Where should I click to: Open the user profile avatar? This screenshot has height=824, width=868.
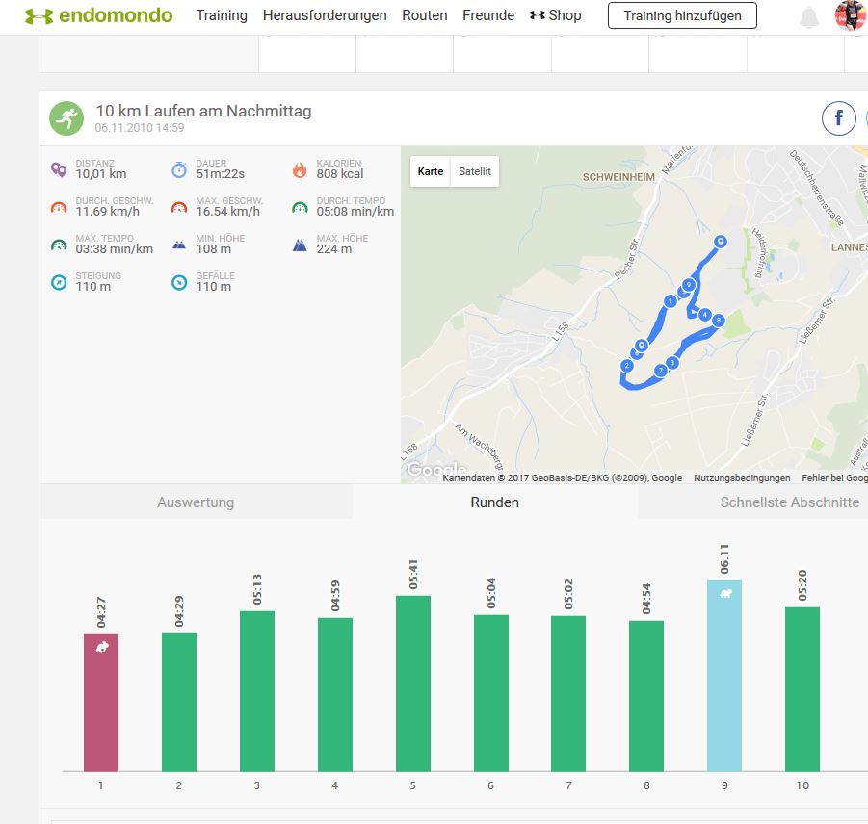850,15
